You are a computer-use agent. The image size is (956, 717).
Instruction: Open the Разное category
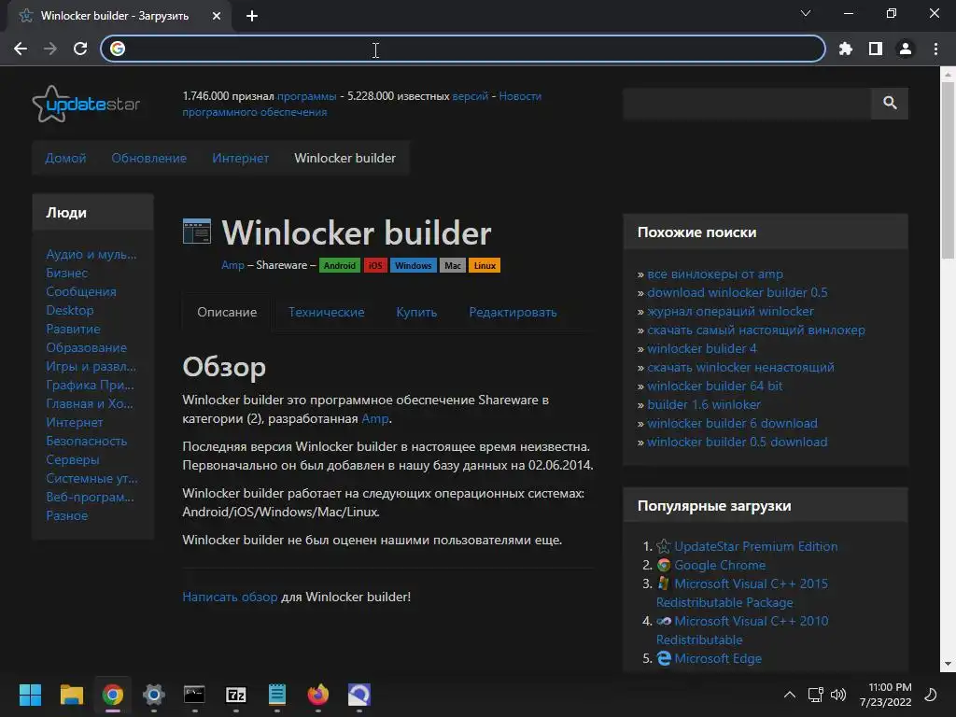[66, 515]
